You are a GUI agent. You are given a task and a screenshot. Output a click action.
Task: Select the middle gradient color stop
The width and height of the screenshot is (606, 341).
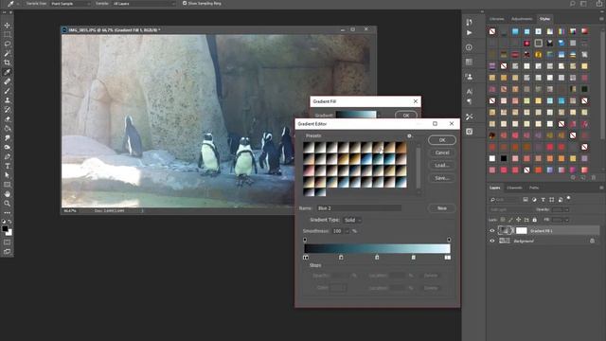click(377, 257)
